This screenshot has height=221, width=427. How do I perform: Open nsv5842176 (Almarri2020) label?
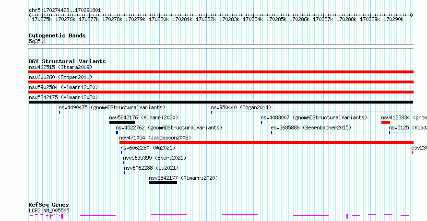(143, 117)
